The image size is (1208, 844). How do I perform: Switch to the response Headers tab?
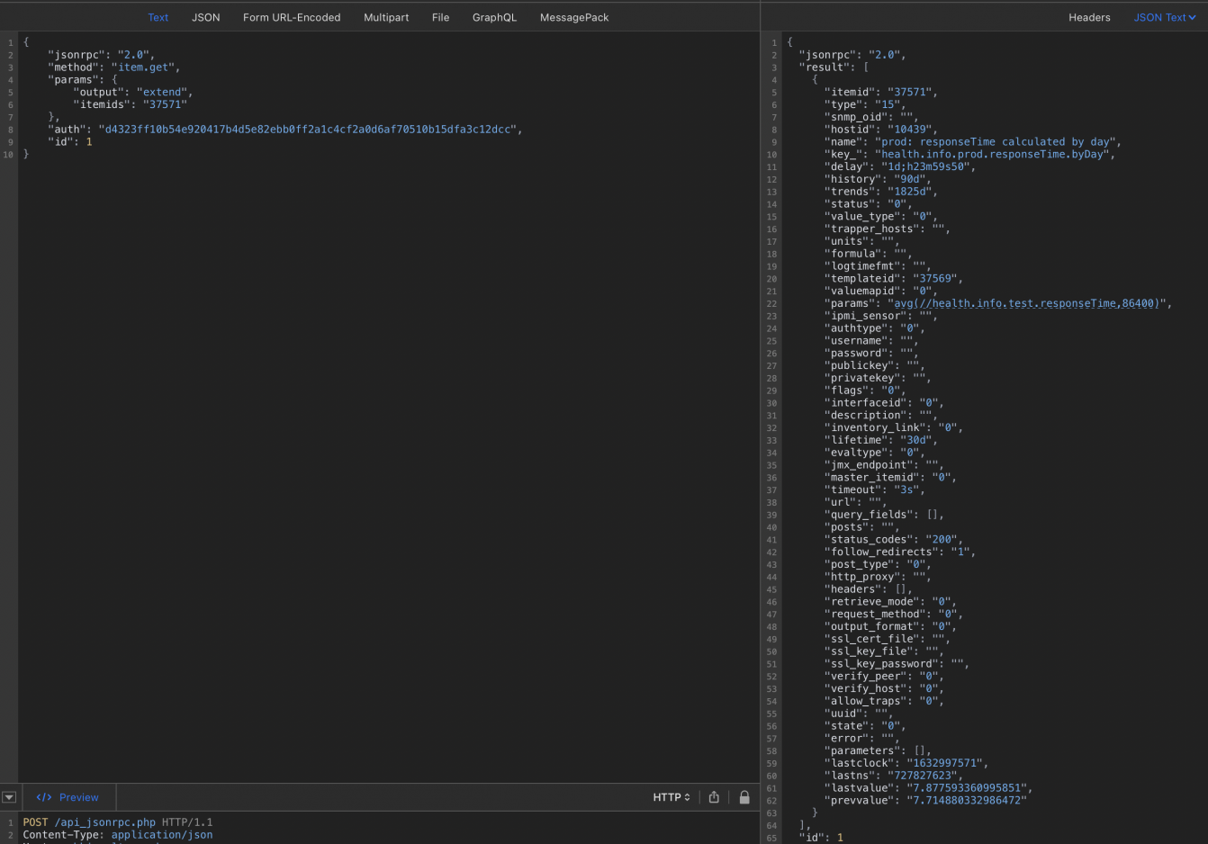click(1089, 17)
